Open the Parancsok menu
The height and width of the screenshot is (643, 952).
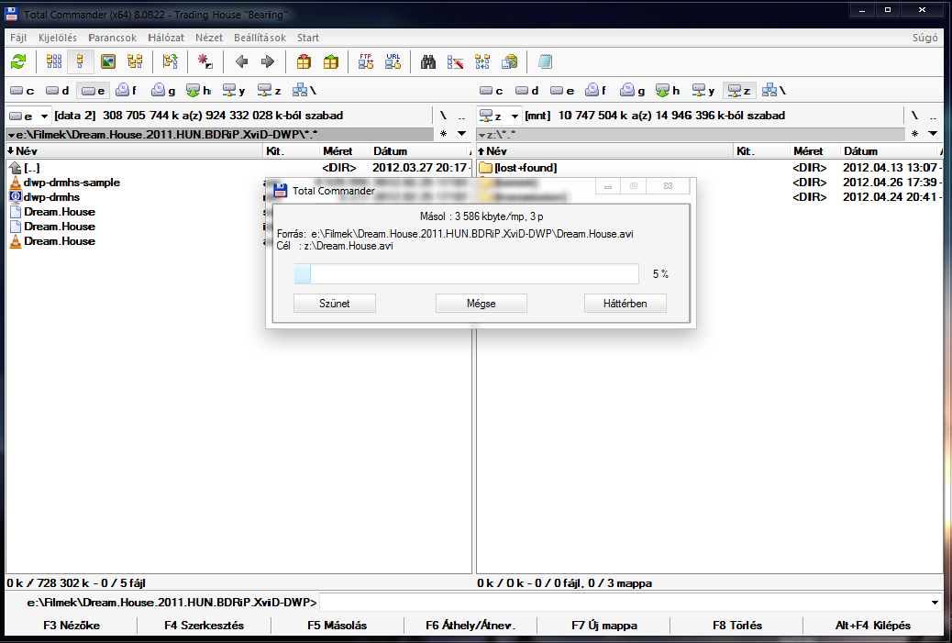pos(112,38)
